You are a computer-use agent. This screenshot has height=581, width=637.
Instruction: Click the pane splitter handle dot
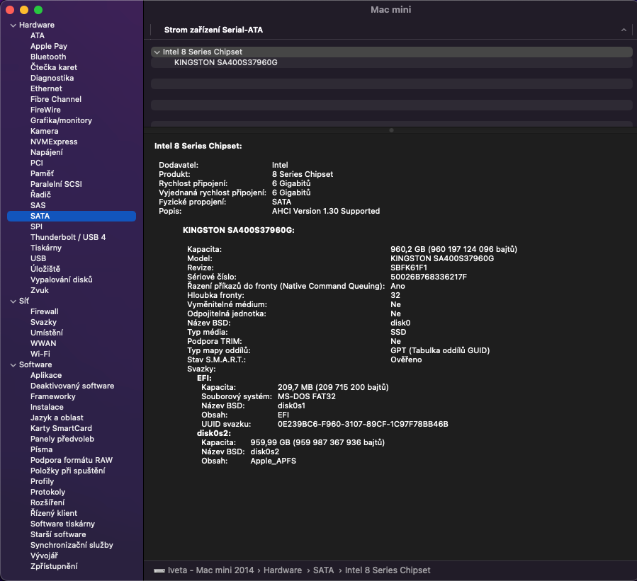tap(391, 131)
